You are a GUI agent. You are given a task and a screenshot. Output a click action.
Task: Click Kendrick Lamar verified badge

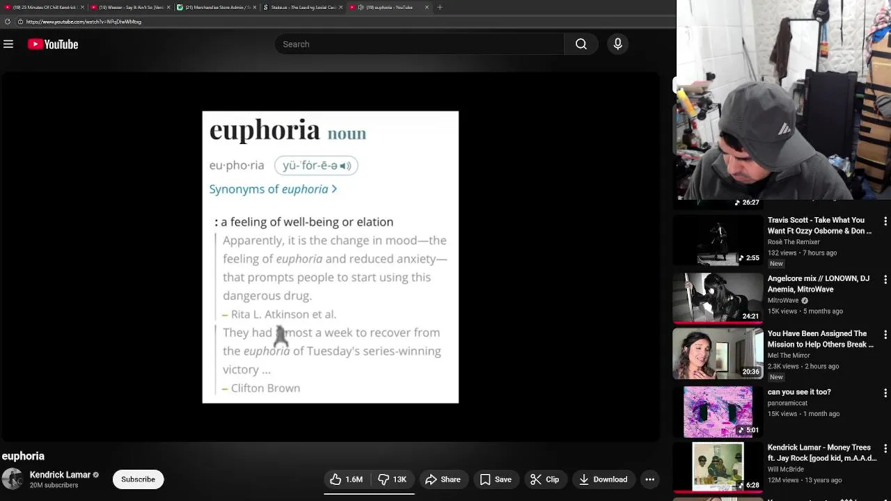[x=96, y=475]
